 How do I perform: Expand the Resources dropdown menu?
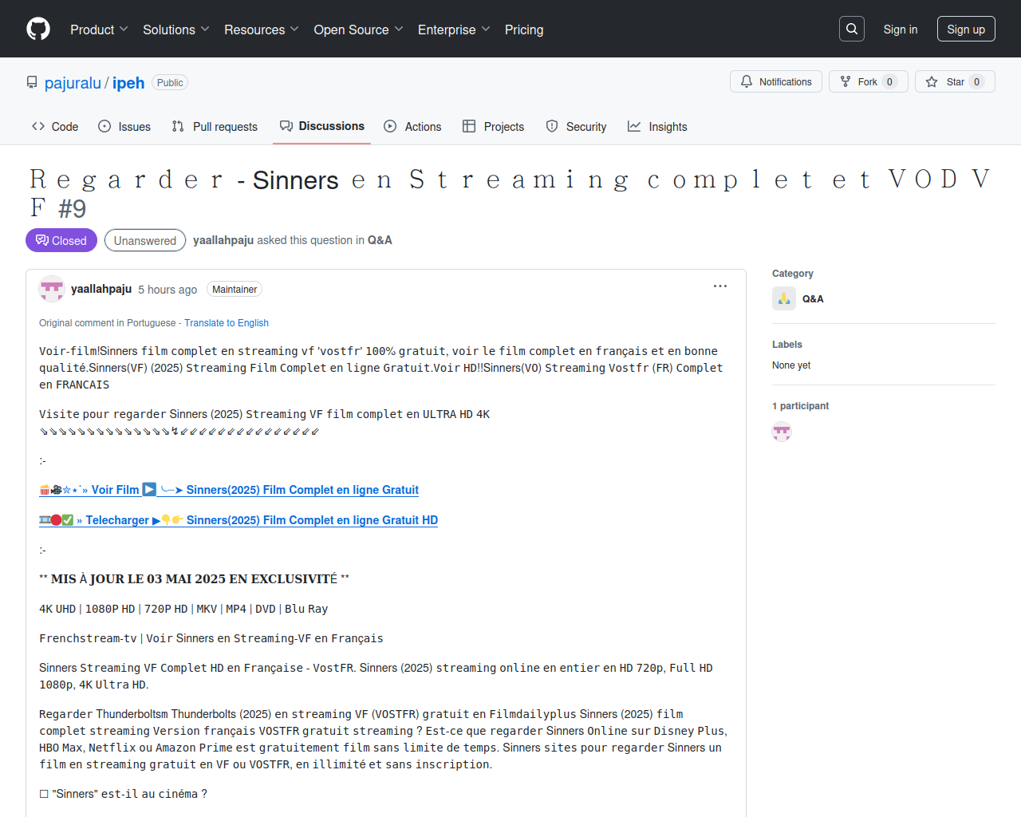pyautogui.click(x=262, y=30)
